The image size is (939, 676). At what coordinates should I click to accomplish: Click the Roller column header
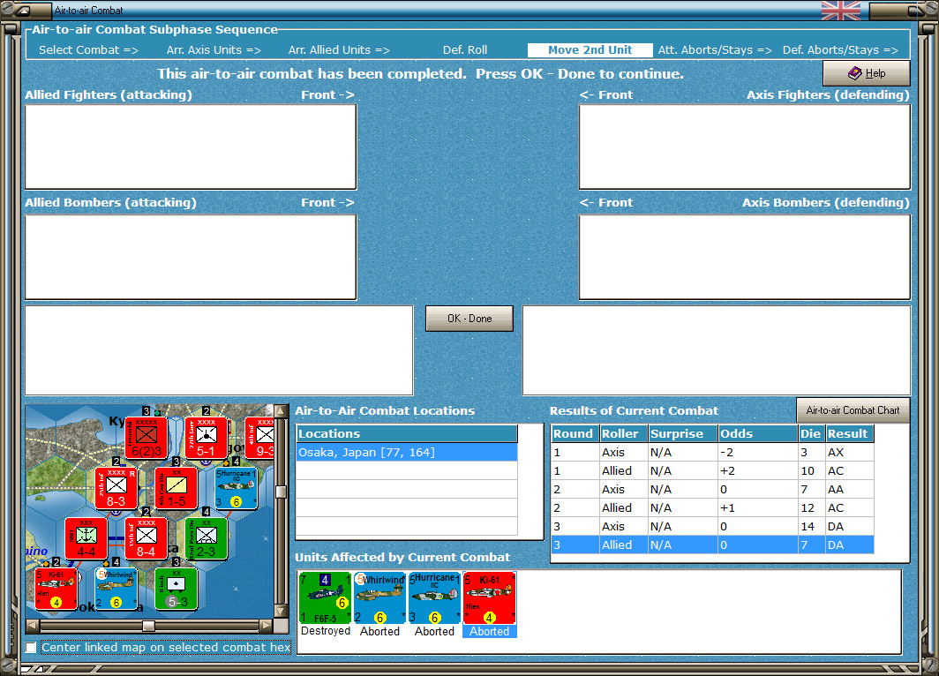[x=624, y=433]
